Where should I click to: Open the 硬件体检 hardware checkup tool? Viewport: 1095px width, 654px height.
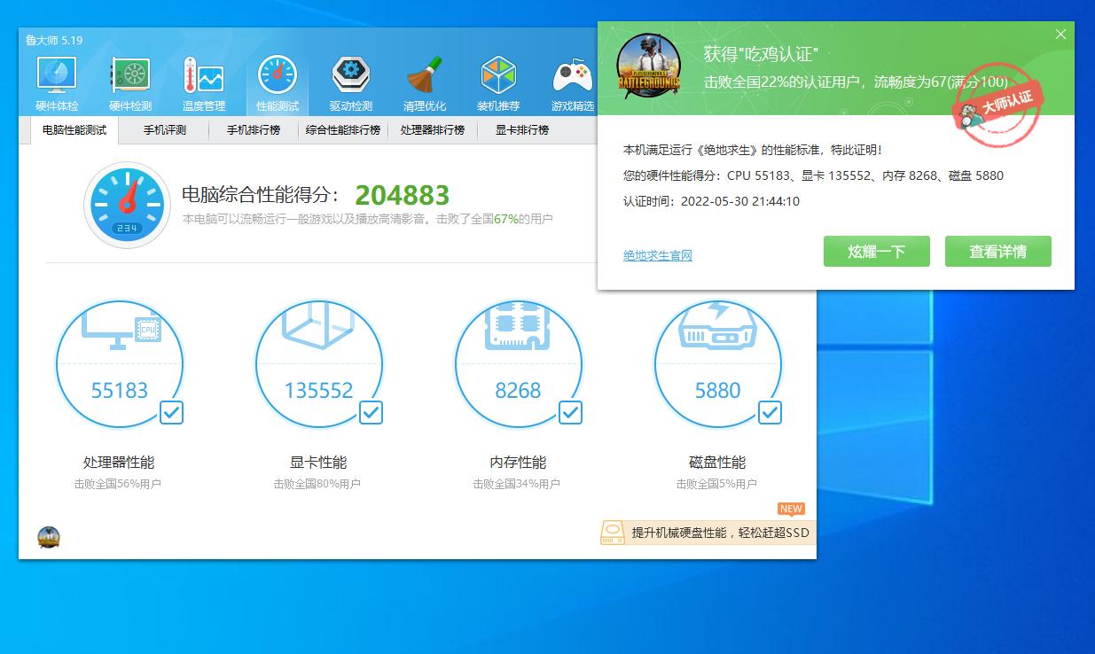56,80
